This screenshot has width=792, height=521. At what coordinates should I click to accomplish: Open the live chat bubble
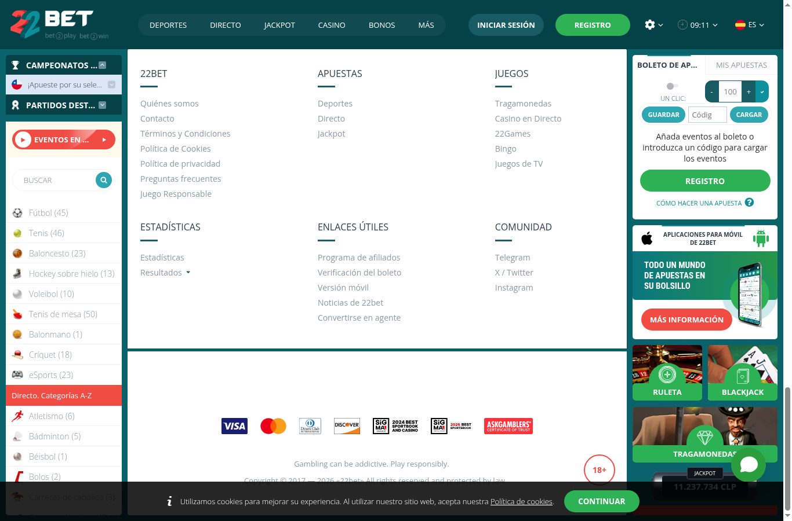pos(749,464)
